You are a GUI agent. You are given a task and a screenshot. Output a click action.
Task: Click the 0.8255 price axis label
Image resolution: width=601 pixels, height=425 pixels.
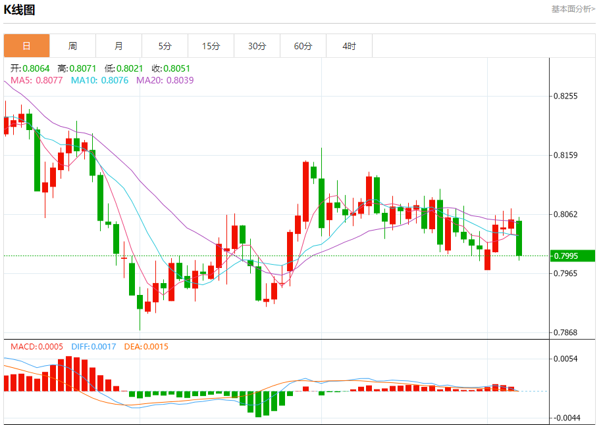565,96
